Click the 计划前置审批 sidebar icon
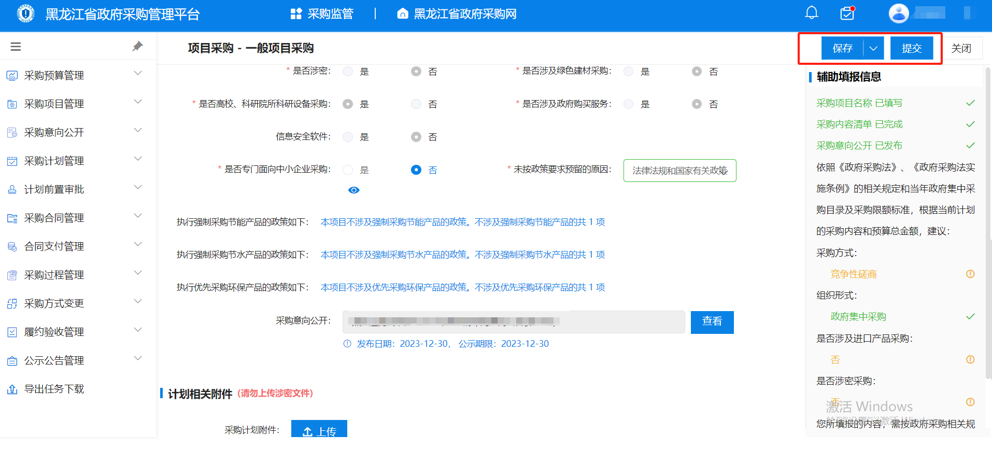The image size is (992, 449). coord(12,190)
